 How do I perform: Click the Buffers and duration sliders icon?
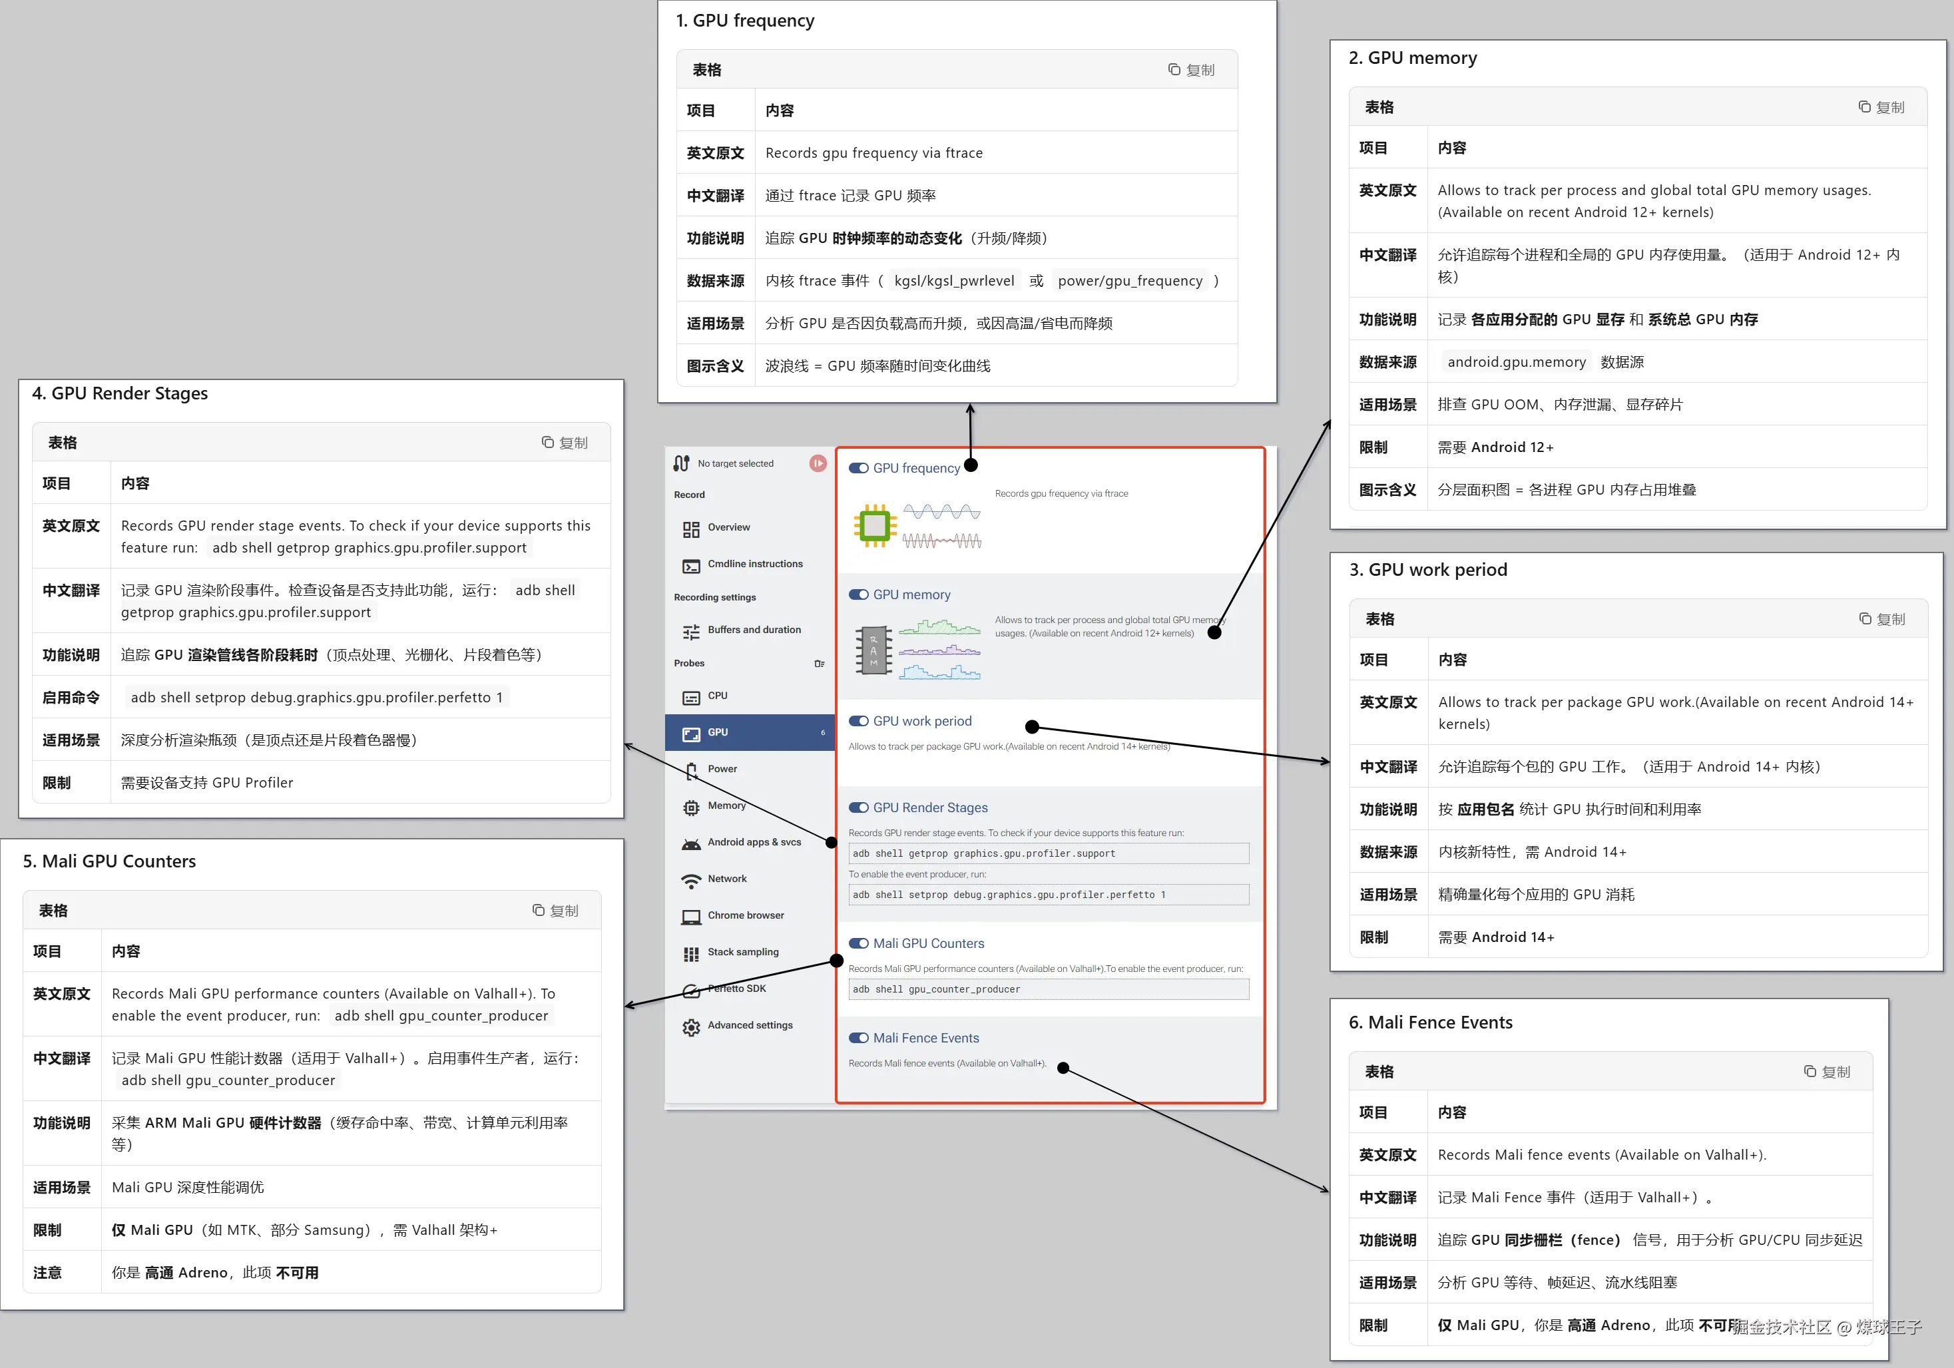click(690, 631)
